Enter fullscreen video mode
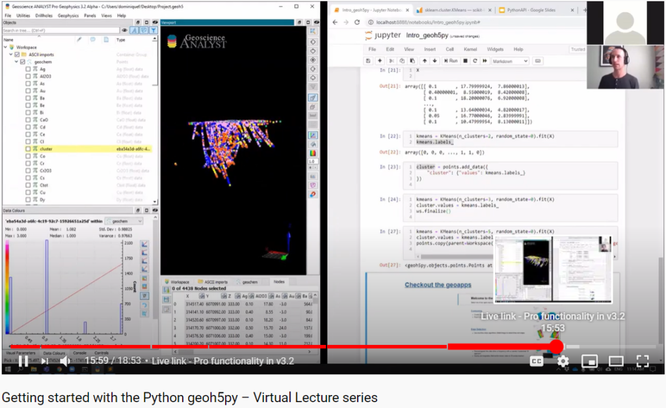This screenshot has height=408, width=666. 642,361
